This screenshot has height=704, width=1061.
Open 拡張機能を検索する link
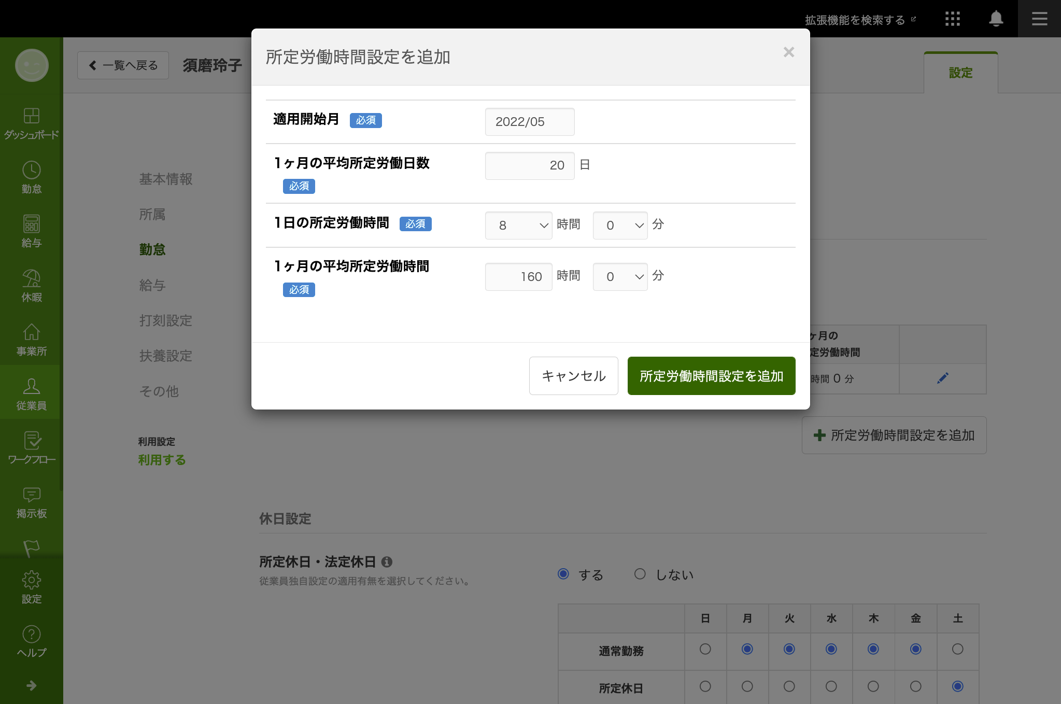[x=860, y=20]
